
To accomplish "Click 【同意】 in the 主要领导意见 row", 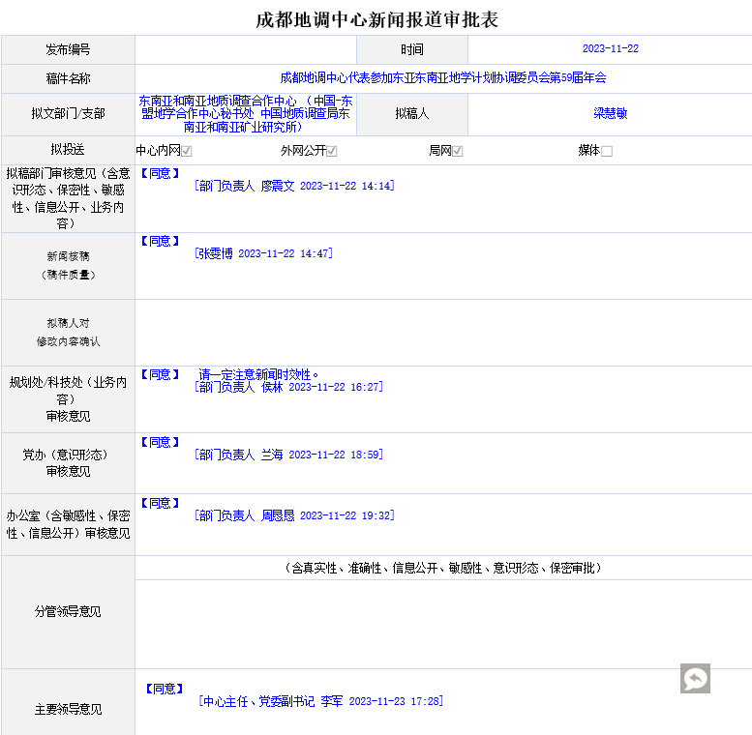I will (x=163, y=689).
